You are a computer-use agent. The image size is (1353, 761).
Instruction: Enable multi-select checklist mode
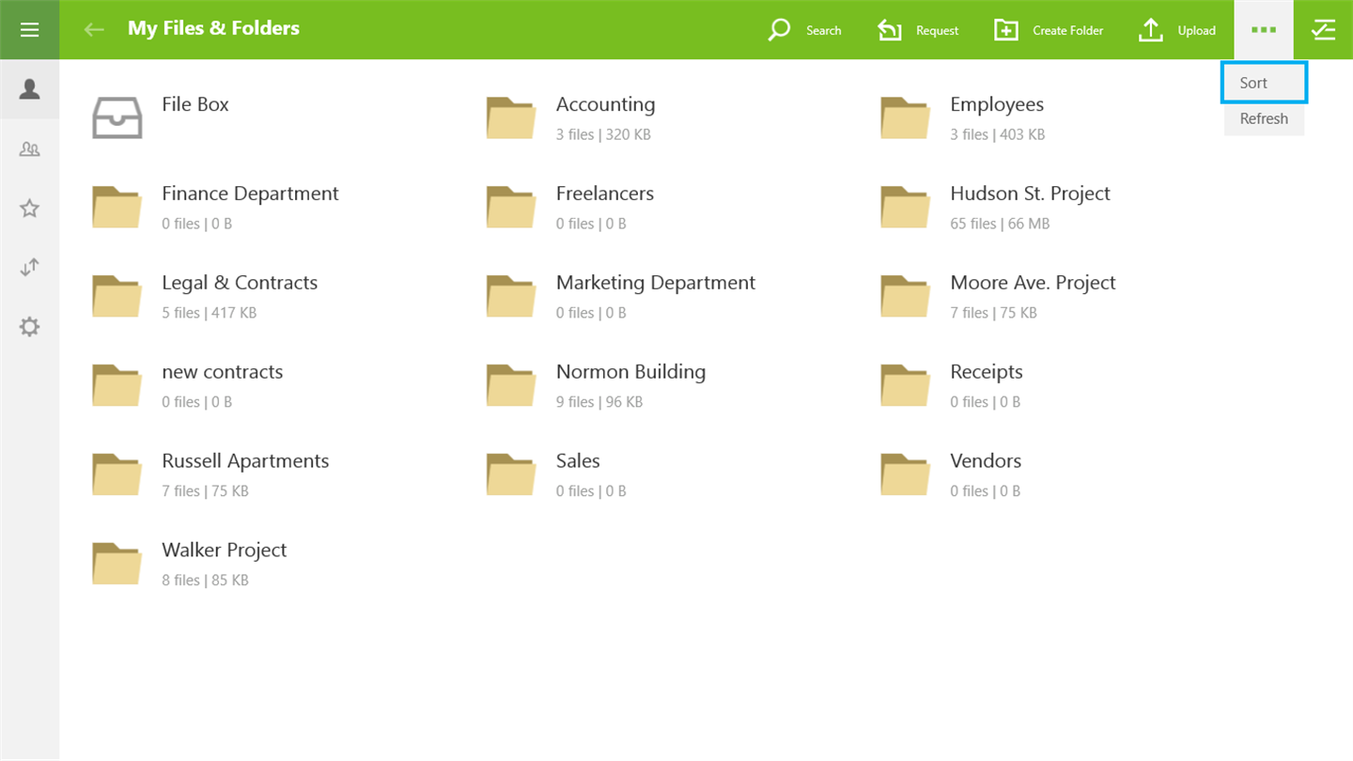(x=1323, y=30)
